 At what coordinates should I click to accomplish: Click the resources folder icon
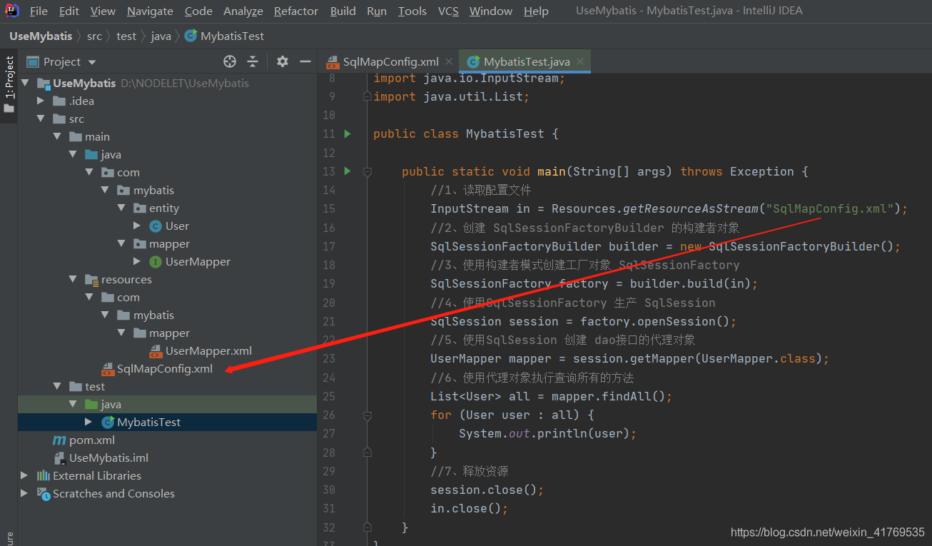click(91, 280)
